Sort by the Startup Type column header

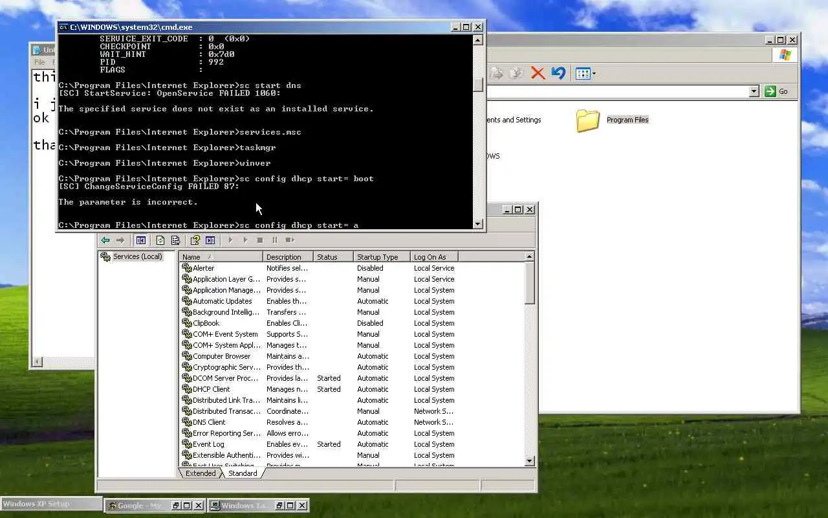click(382, 257)
